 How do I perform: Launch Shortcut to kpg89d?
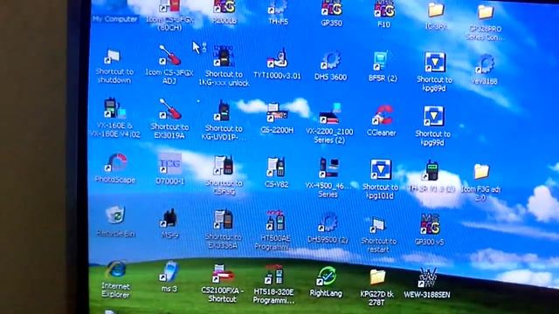[x=434, y=72]
